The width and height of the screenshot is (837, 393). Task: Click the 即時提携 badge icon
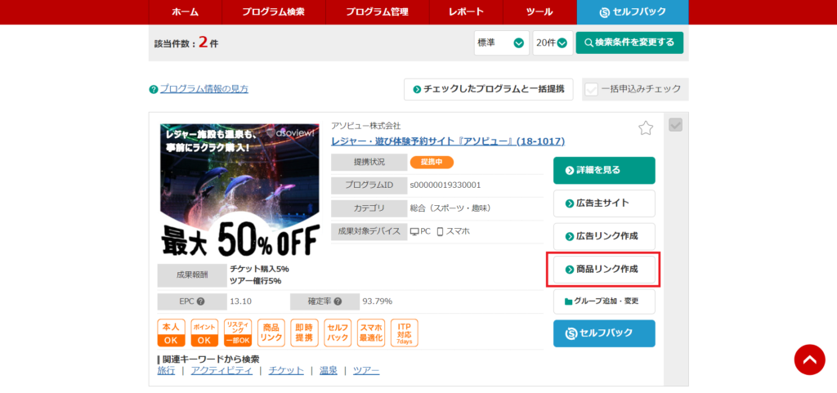[304, 333]
